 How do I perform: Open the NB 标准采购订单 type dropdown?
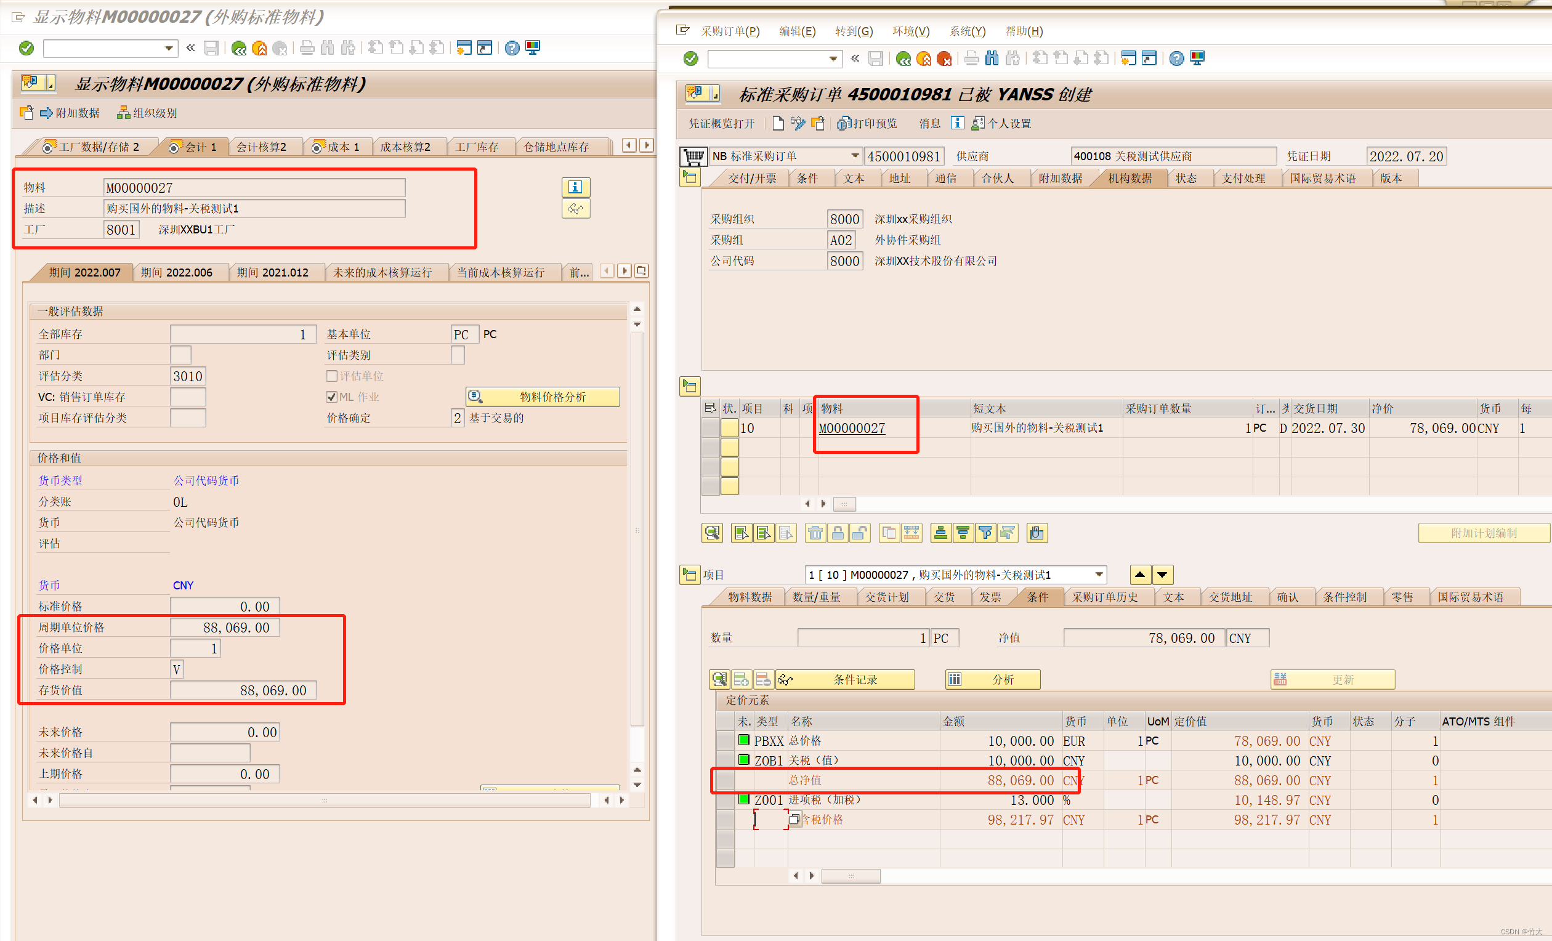pyautogui.click(x=854, y=156)
